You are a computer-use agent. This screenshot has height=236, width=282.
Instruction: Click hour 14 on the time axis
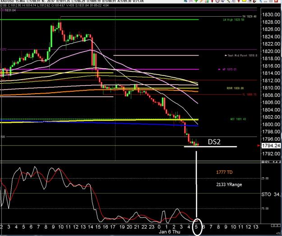[90, 227]
